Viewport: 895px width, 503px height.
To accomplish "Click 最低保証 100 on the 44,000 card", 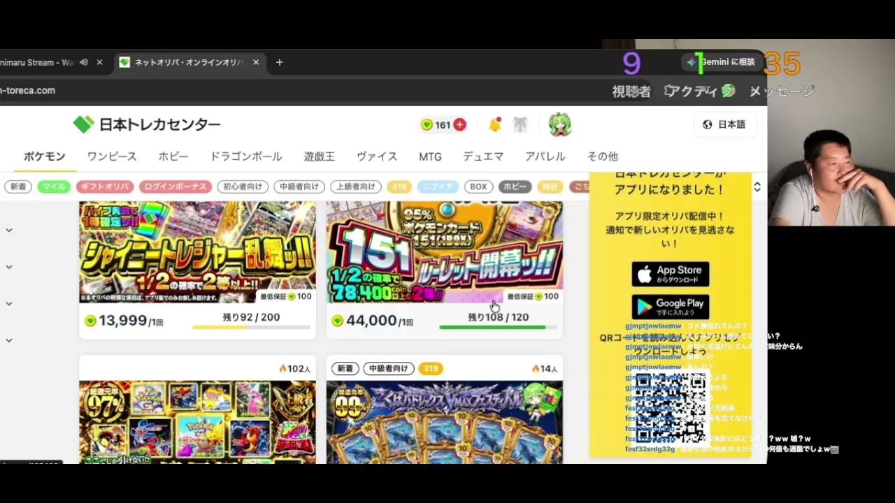I will point(533,296).
